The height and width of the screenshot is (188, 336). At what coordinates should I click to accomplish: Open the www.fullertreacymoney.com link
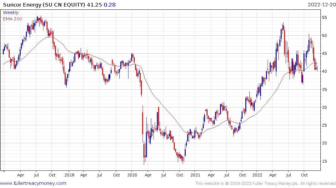33,183
